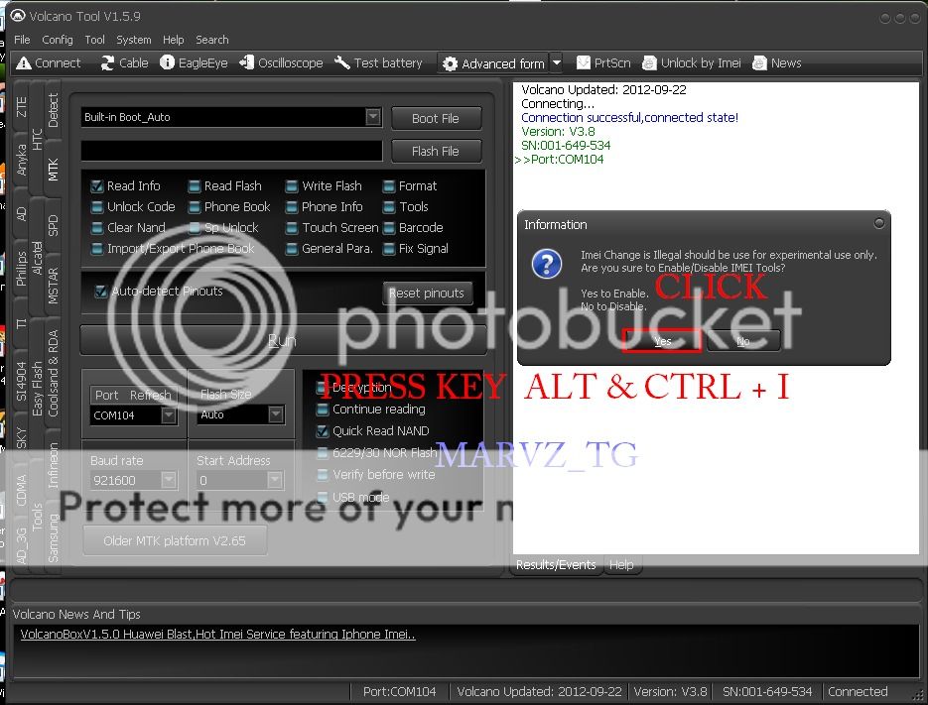Open the Help menu in menu bar
This screenshot has width=928, height=705.
click(174, 40)
